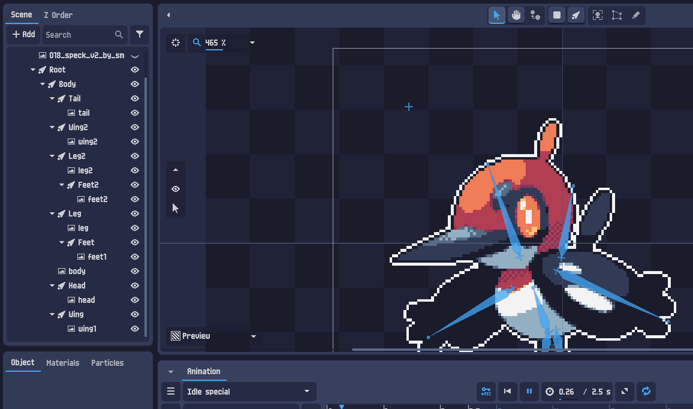Open the Object tab
Image resolution: width=693 pixels, height=409 pixels.
point(23,363)
